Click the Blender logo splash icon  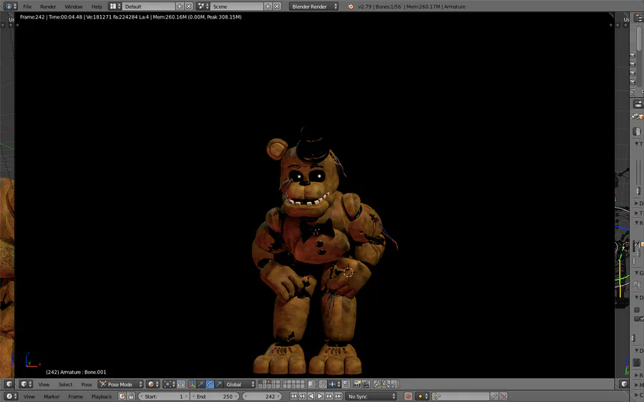click(351, 6)
